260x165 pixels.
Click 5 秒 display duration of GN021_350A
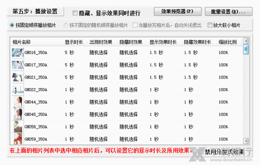[x=69, y=77]
